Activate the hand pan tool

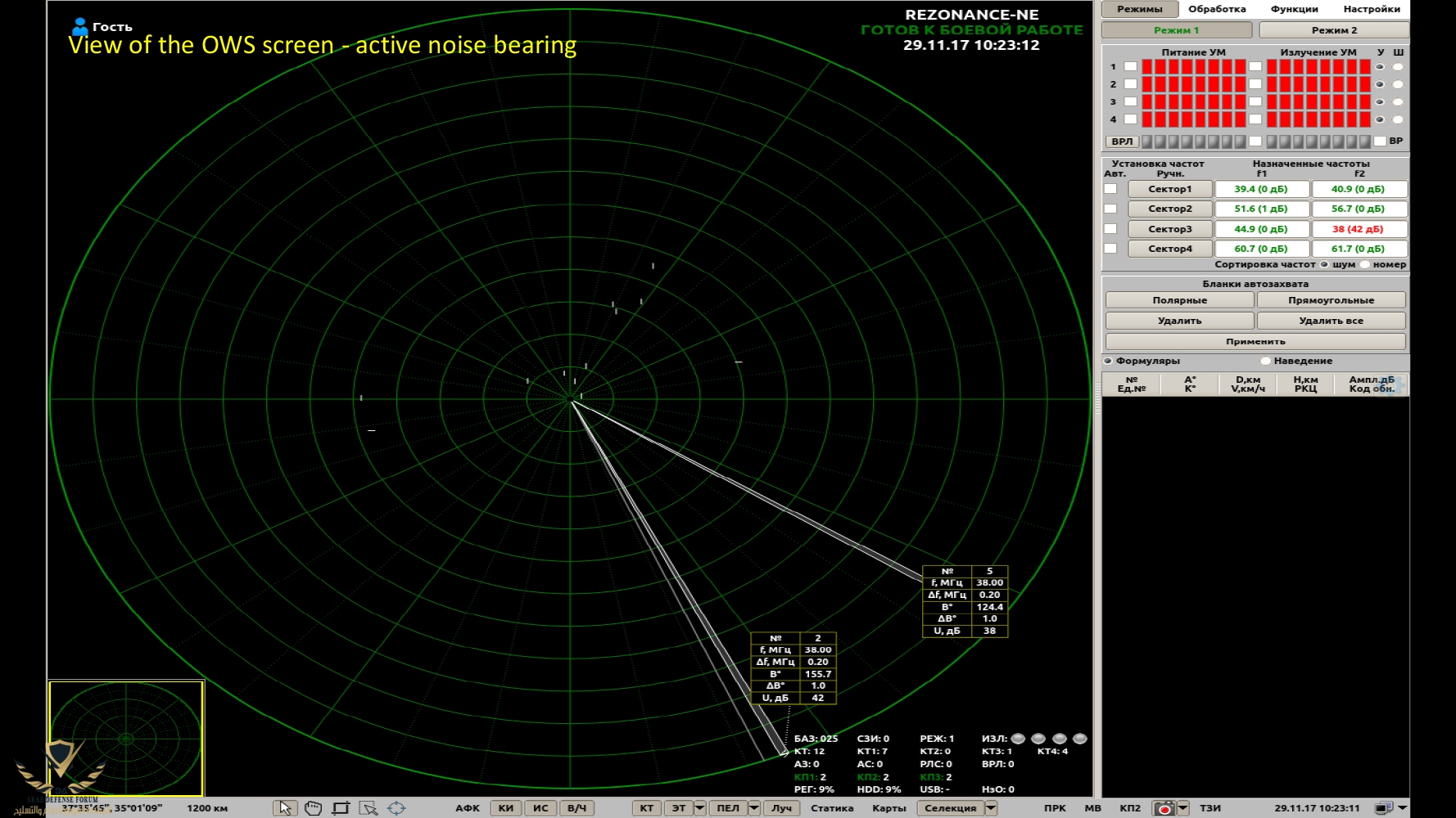click(313, 808)
